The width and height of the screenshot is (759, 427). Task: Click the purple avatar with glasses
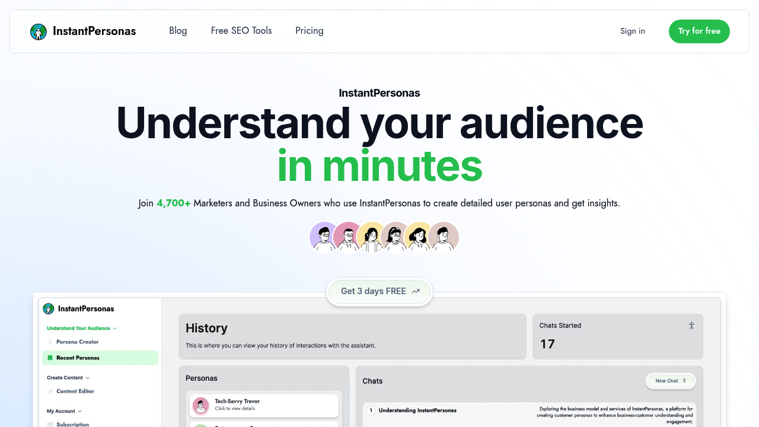324,237
